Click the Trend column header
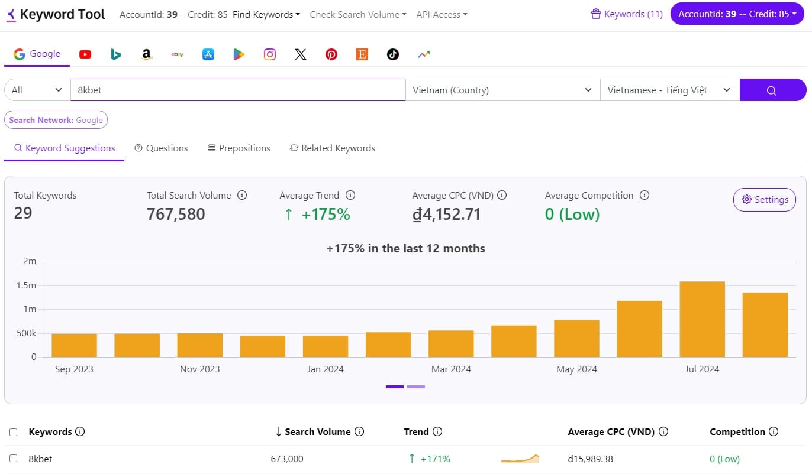 pyautogui.click(x=416, y=431)
